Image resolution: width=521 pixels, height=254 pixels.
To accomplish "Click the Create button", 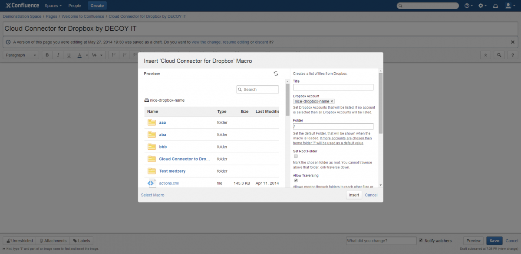I will point(97,6).
